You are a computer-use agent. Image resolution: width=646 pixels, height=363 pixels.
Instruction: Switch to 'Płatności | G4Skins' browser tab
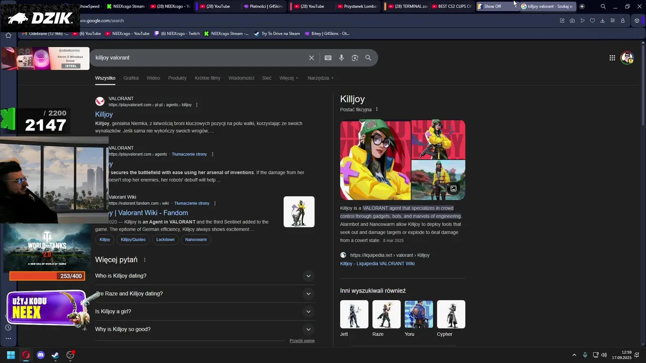tap(262, 7)
